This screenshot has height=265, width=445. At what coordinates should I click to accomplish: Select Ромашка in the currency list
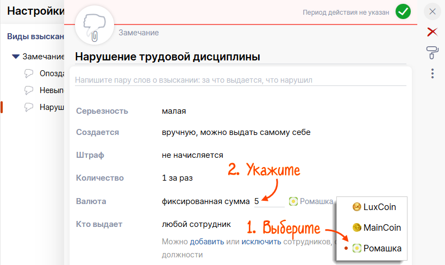[x=382, y=248]
